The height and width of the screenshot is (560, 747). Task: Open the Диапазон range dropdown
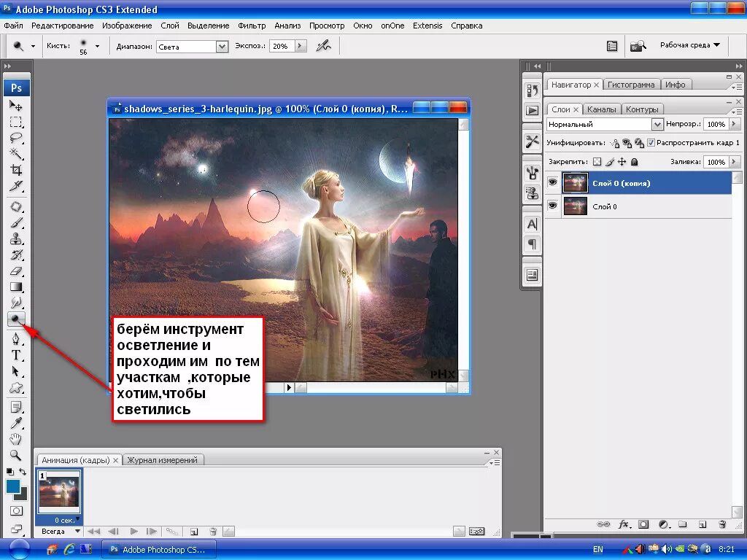pyautogui.click(x=222, y=46)
